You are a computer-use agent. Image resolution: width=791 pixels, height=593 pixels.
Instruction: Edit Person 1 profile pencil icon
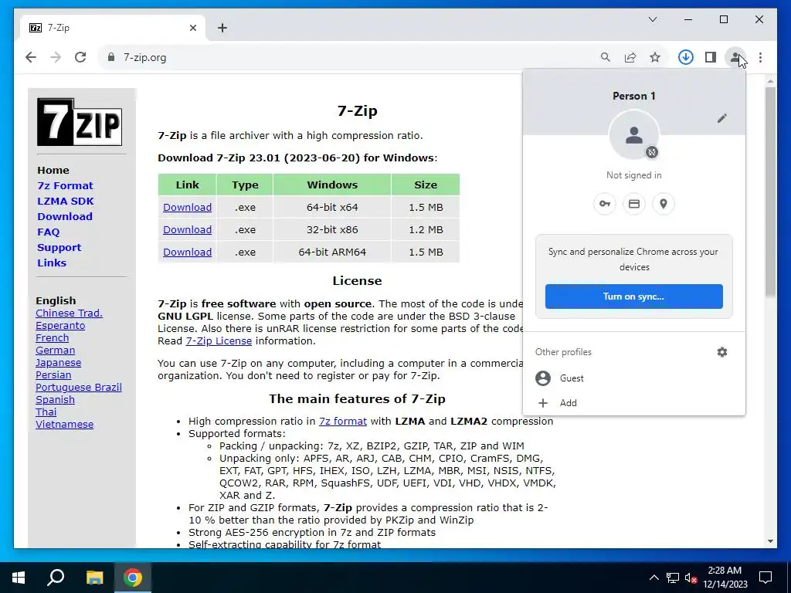pyautogui.click(x=722, y=118)
